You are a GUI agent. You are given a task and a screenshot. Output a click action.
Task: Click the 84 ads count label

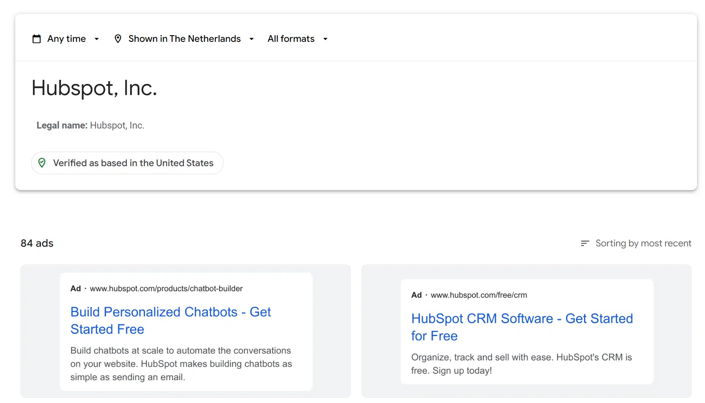pos(37,243)
